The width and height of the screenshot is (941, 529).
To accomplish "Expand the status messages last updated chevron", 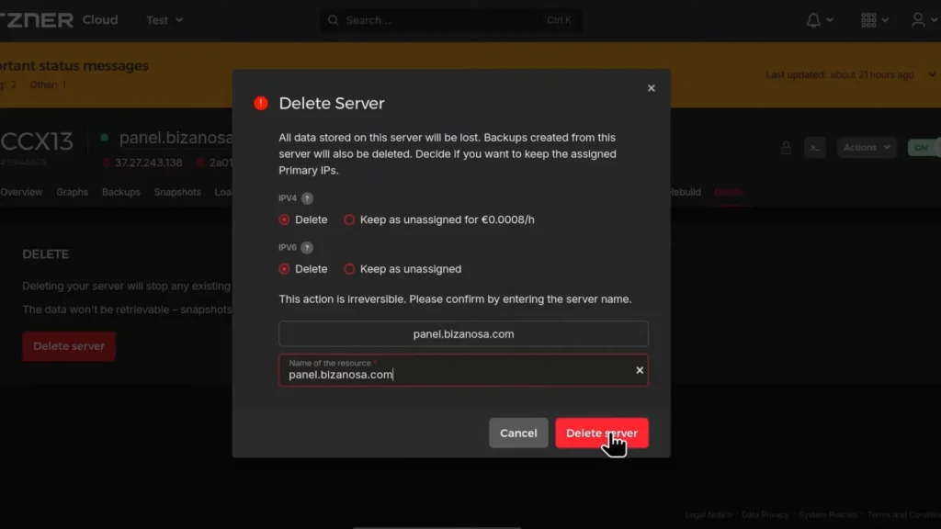I will [x=932, y=74].
